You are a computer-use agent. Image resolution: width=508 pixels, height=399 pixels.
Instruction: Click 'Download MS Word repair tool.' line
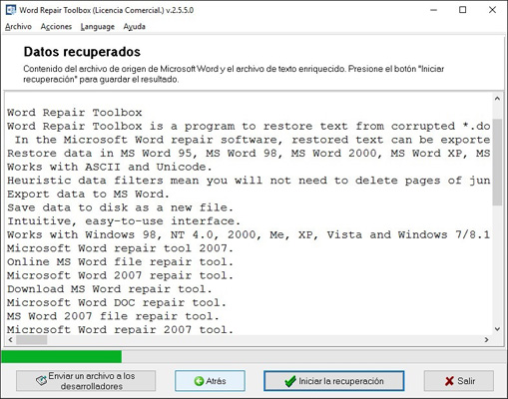pyautogui.click(x=110, y=289)
